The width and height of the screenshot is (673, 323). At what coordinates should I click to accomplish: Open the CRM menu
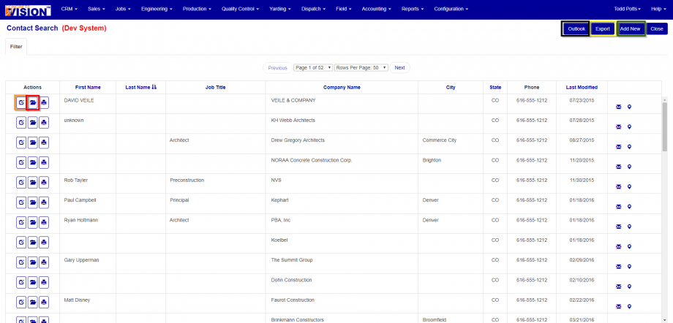69,9
